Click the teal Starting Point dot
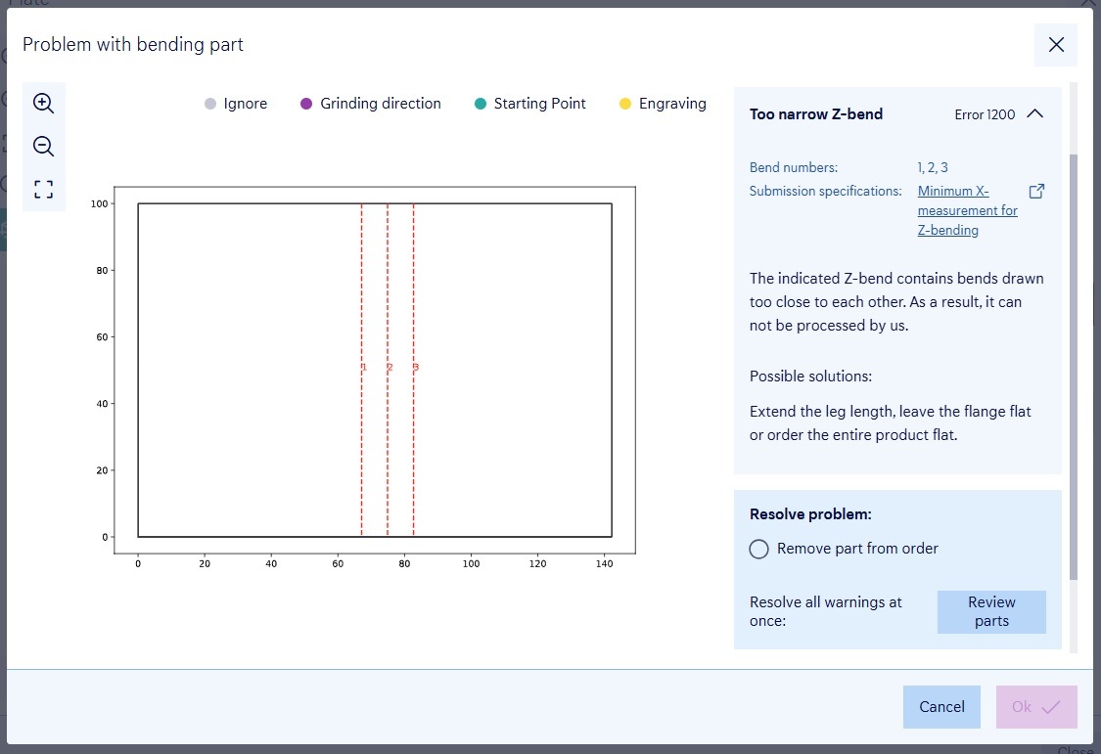Screen dimensions: 1101x754 tap(480, 104)
